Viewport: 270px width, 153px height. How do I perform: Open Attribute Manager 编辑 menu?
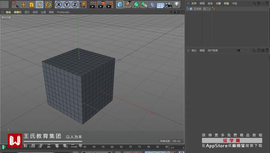coord(202,51)
